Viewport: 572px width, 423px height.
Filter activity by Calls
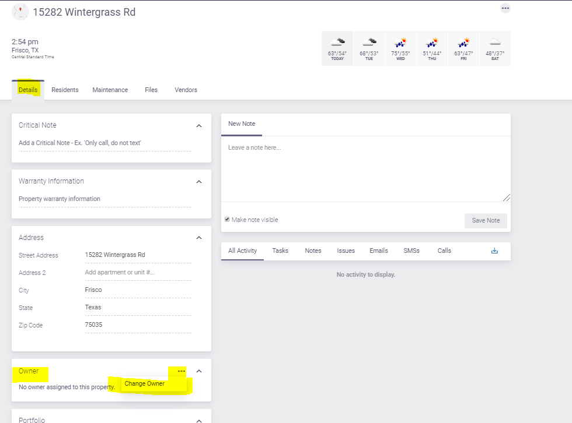[444, 251]
